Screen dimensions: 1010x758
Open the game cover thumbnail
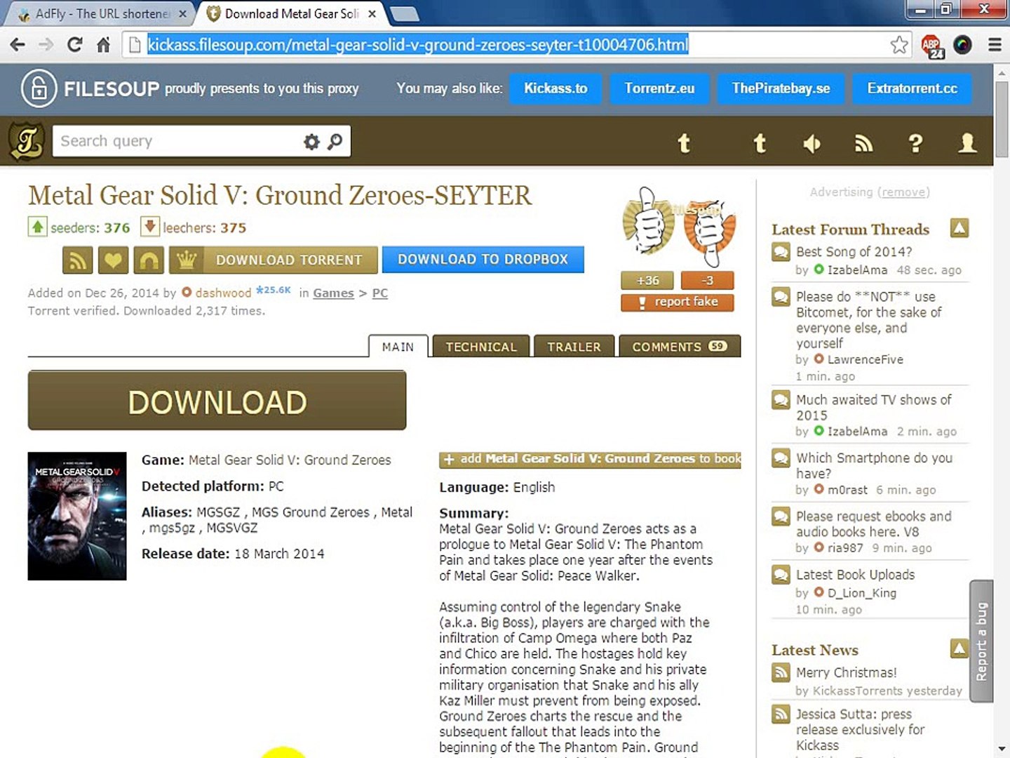77,516
